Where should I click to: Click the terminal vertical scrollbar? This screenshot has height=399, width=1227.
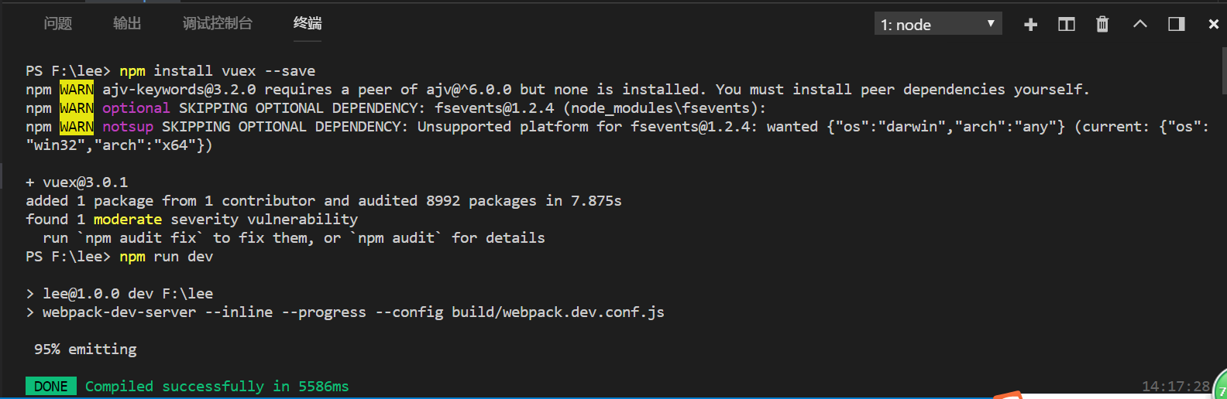tap(1223, 70)
